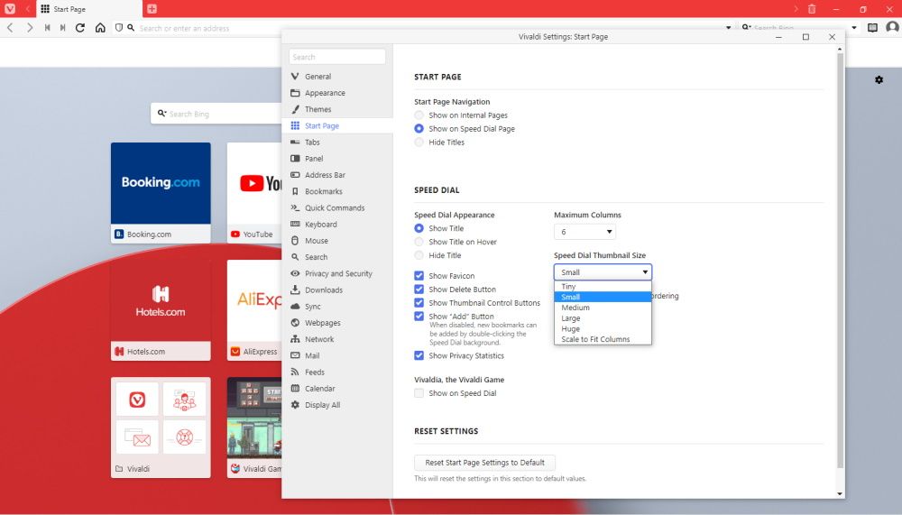
Task: Click the settings Search input field
Action: (337, 57)
